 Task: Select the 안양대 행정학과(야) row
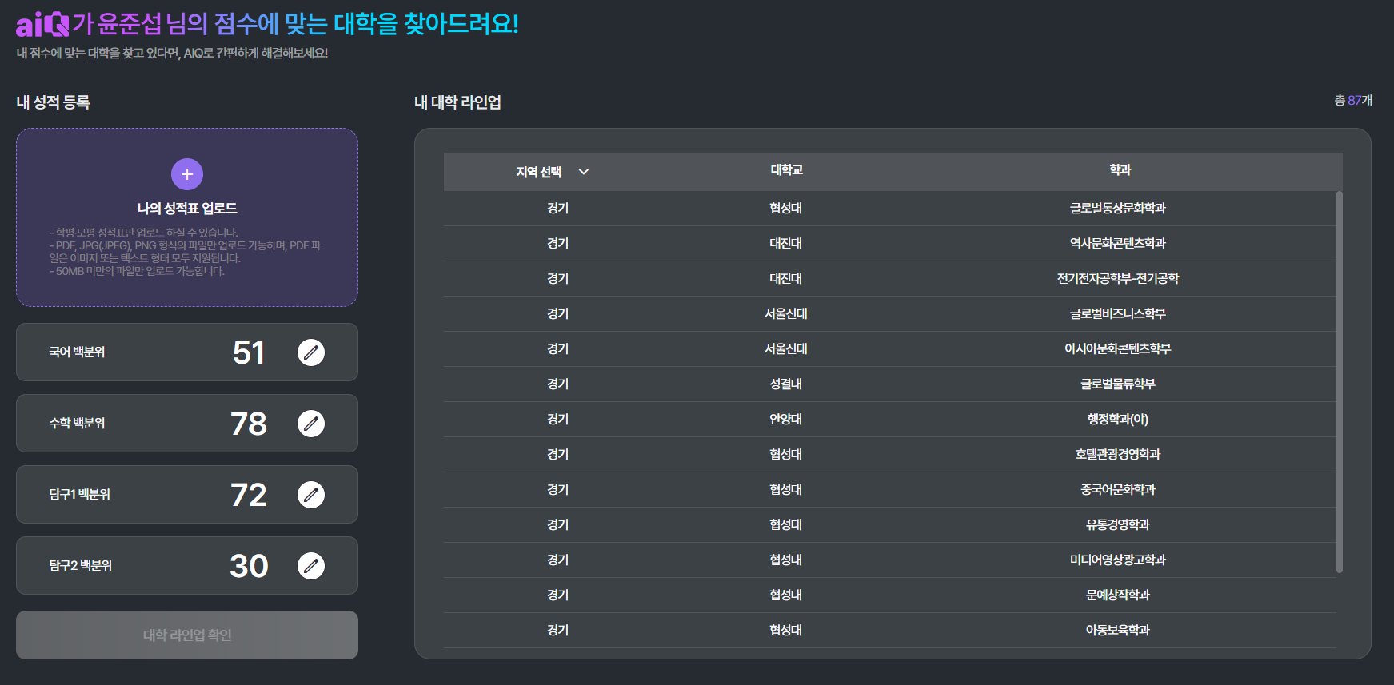(x=889, y=420)
